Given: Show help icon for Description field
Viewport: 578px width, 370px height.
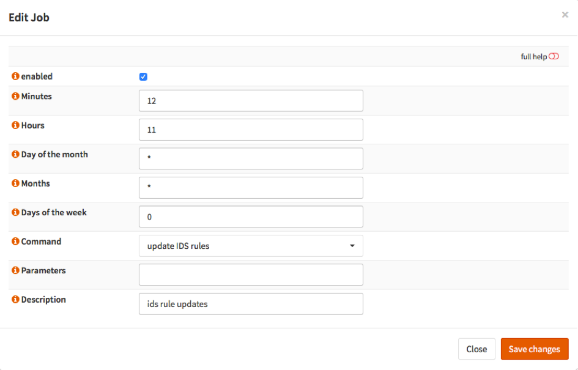Looking at the screenshot, I should 16,300.
